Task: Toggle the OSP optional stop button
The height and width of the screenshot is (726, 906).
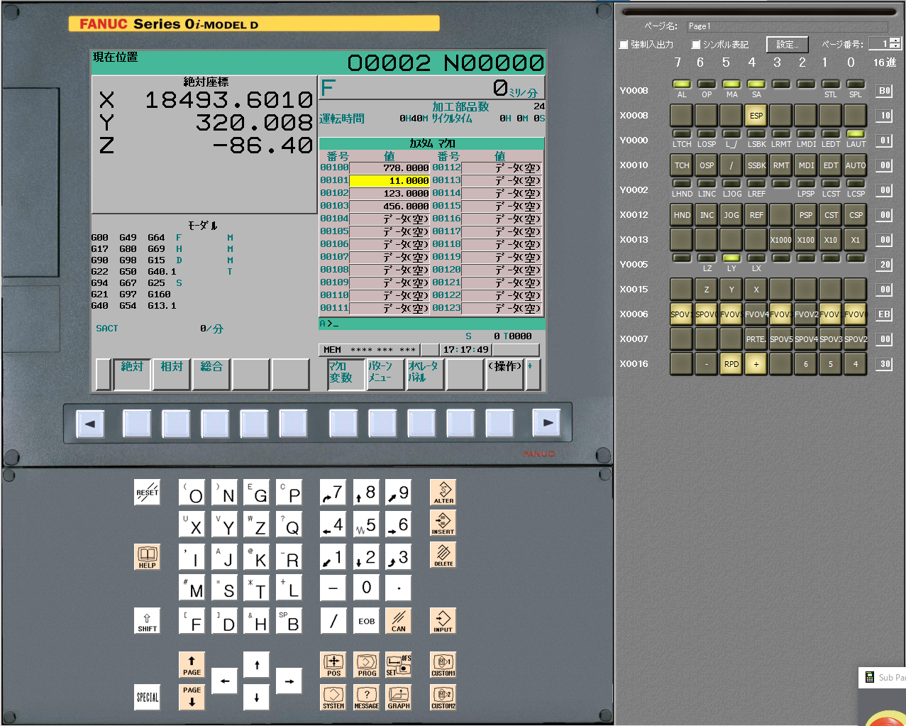Action: (x=707, y=165)
